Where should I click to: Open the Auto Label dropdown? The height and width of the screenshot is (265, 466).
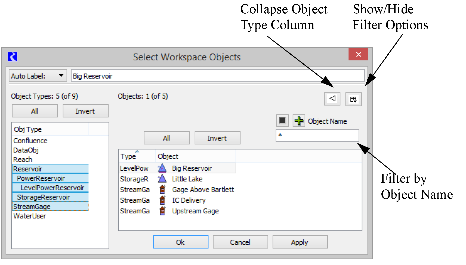[x=38, y=76]
